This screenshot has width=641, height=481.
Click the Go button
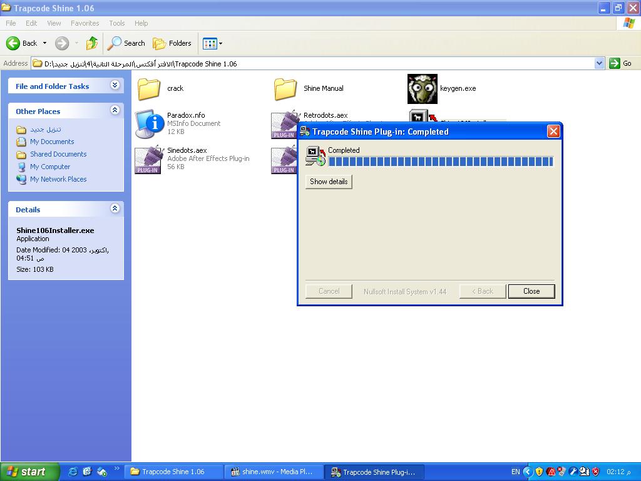(x=620, y=63)
